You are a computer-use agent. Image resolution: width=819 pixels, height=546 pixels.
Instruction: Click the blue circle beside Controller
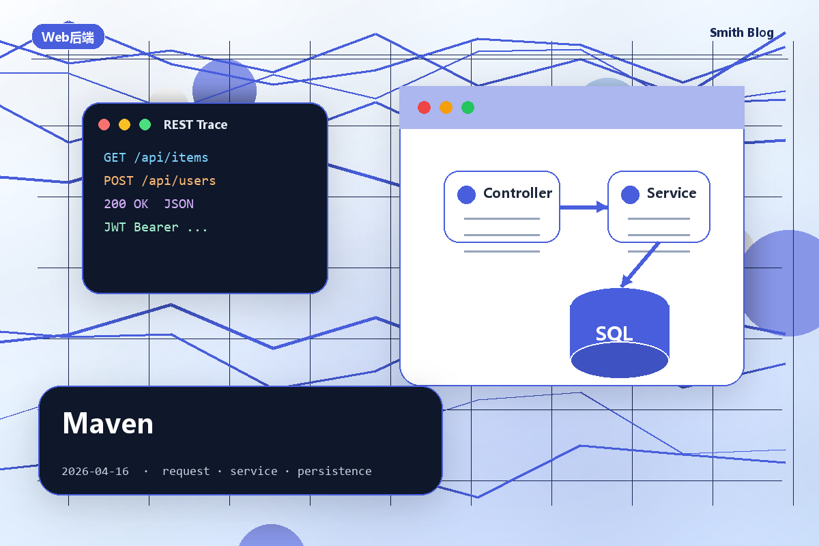point(466,195)
